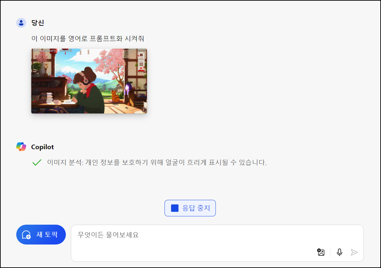Click the 당신 sender label
The height and width of the screenshot is (268, 381).
(x=37, y=22)
